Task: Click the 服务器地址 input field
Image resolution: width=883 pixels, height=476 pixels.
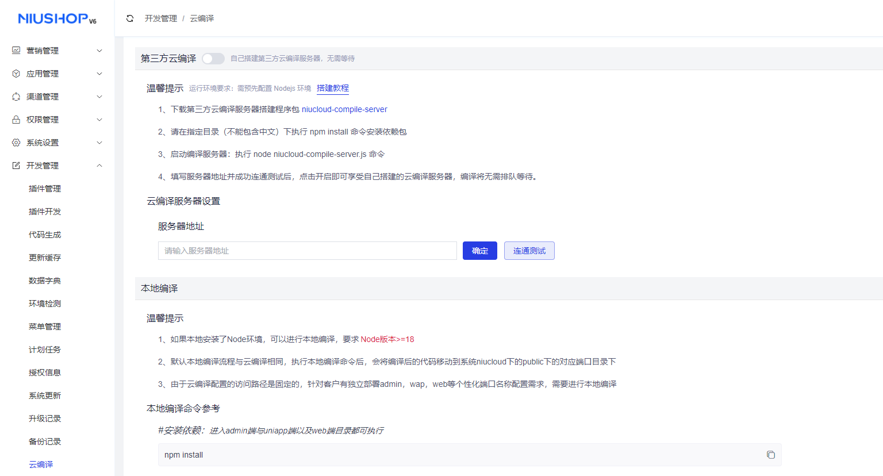Action: tap(308, 250)
